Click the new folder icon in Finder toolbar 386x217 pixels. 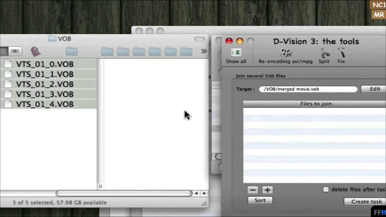[72, 52]
